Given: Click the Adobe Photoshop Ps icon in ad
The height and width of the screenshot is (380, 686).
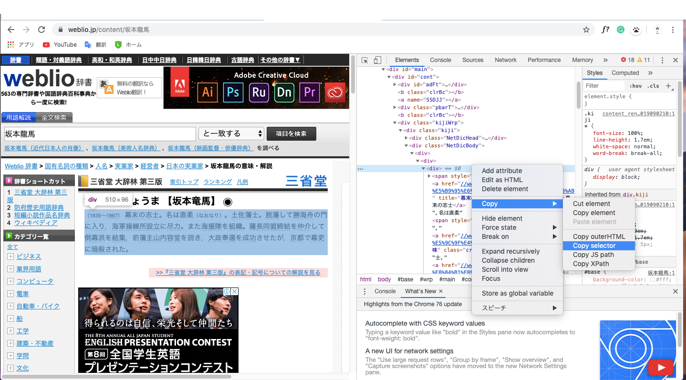Looking at the screenshot, I should pyautogui.click(x=233, y=92).
